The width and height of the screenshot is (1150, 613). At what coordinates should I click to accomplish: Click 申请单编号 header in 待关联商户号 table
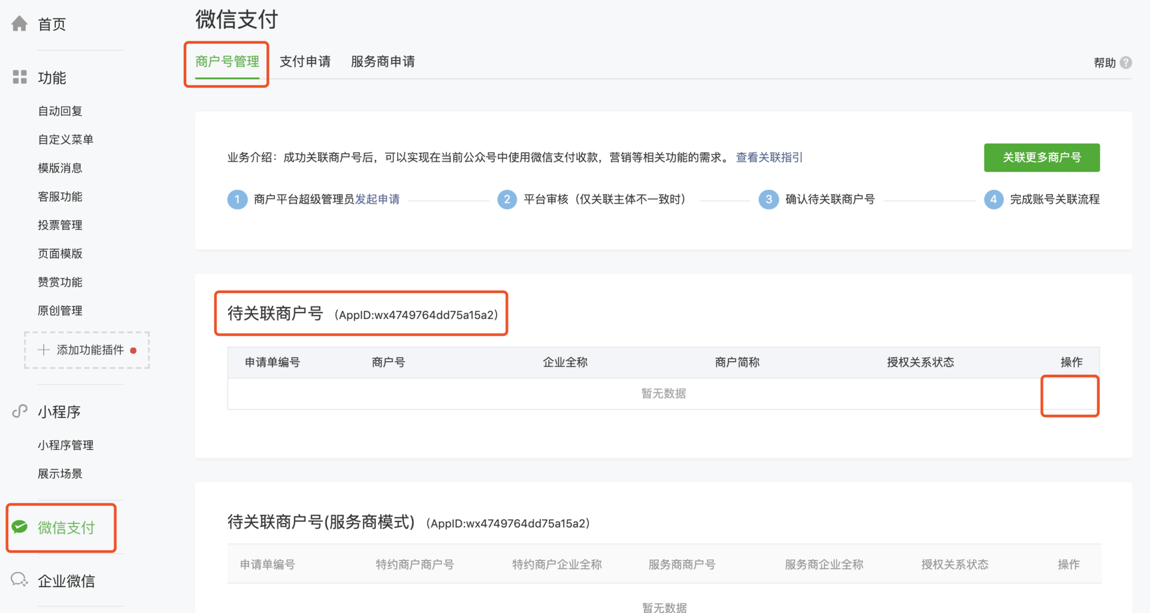(x=272, y=362)
